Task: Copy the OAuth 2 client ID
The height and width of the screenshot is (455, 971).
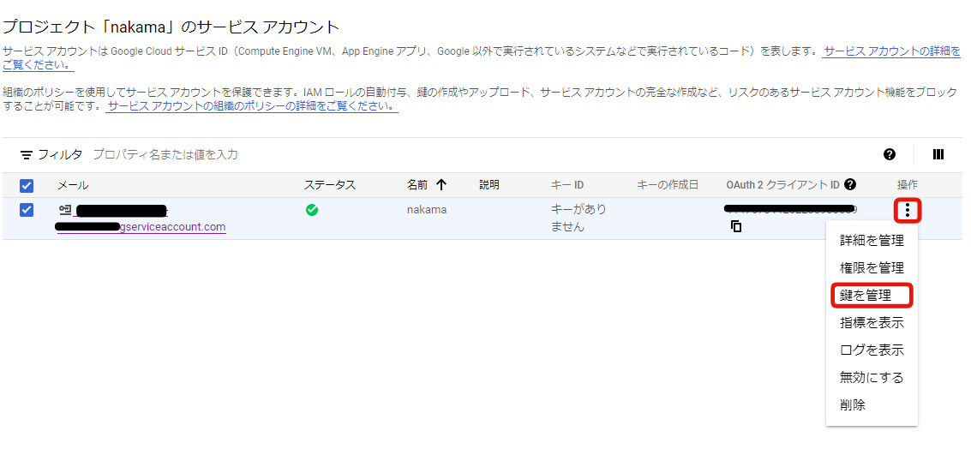Action: (x=735, y=226)
